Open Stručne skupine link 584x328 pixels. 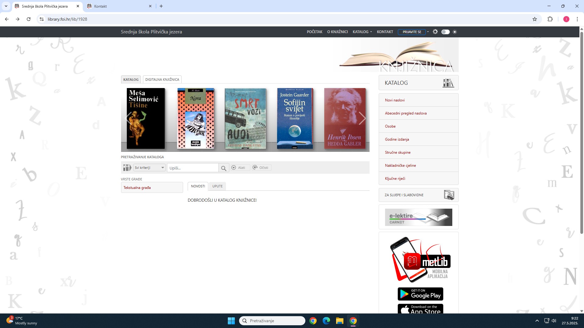point(398,152)
